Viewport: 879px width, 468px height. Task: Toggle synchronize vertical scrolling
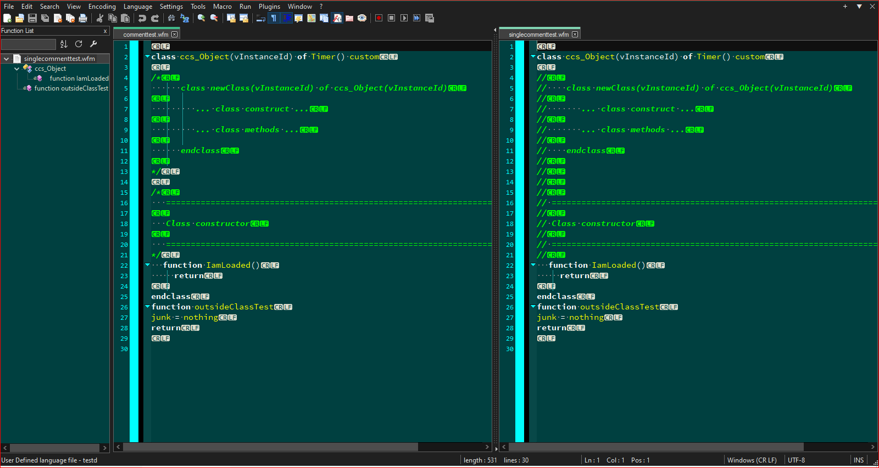tap(231, 18)
